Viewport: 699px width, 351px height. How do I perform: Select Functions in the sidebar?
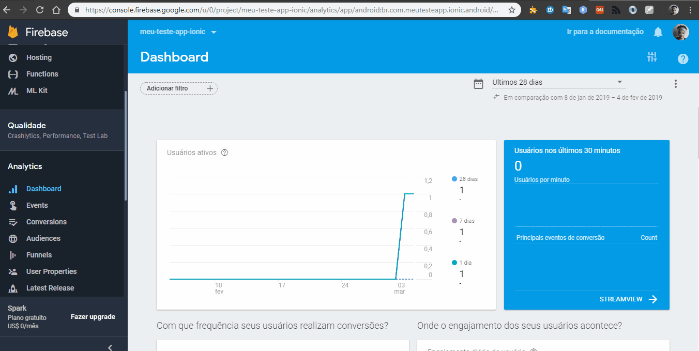pyautogui.click(x=42, y=74)
